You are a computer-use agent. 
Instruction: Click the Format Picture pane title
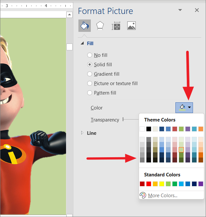pyautogui.click(x=105, y=11)
